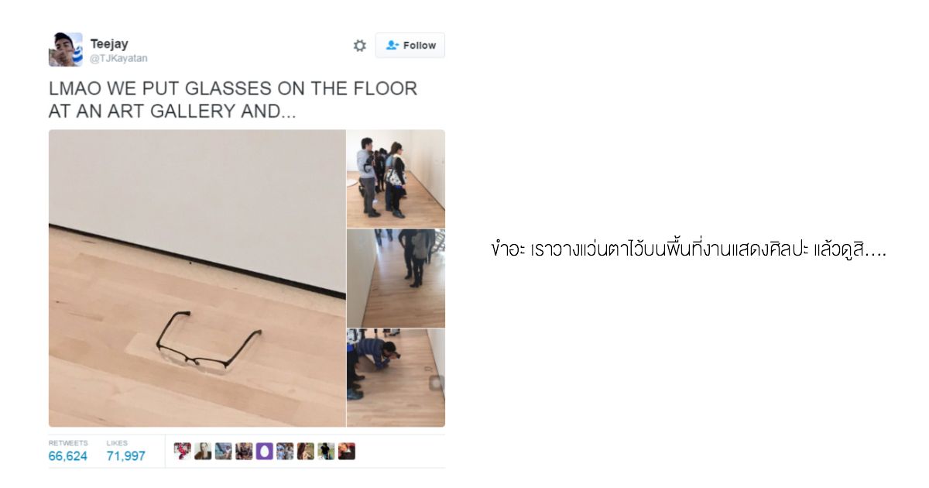Click the Follow button

pyautogui.click(x=410, y=46)
